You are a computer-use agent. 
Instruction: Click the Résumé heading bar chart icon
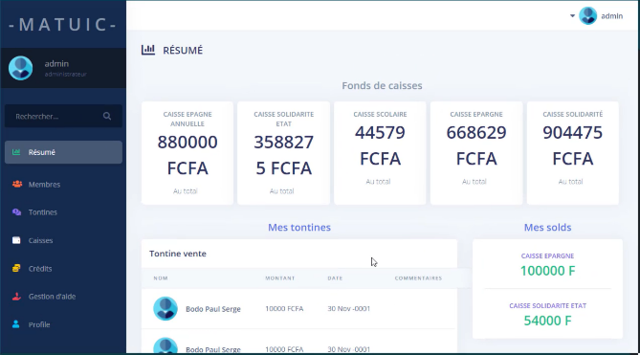[148, 50]
